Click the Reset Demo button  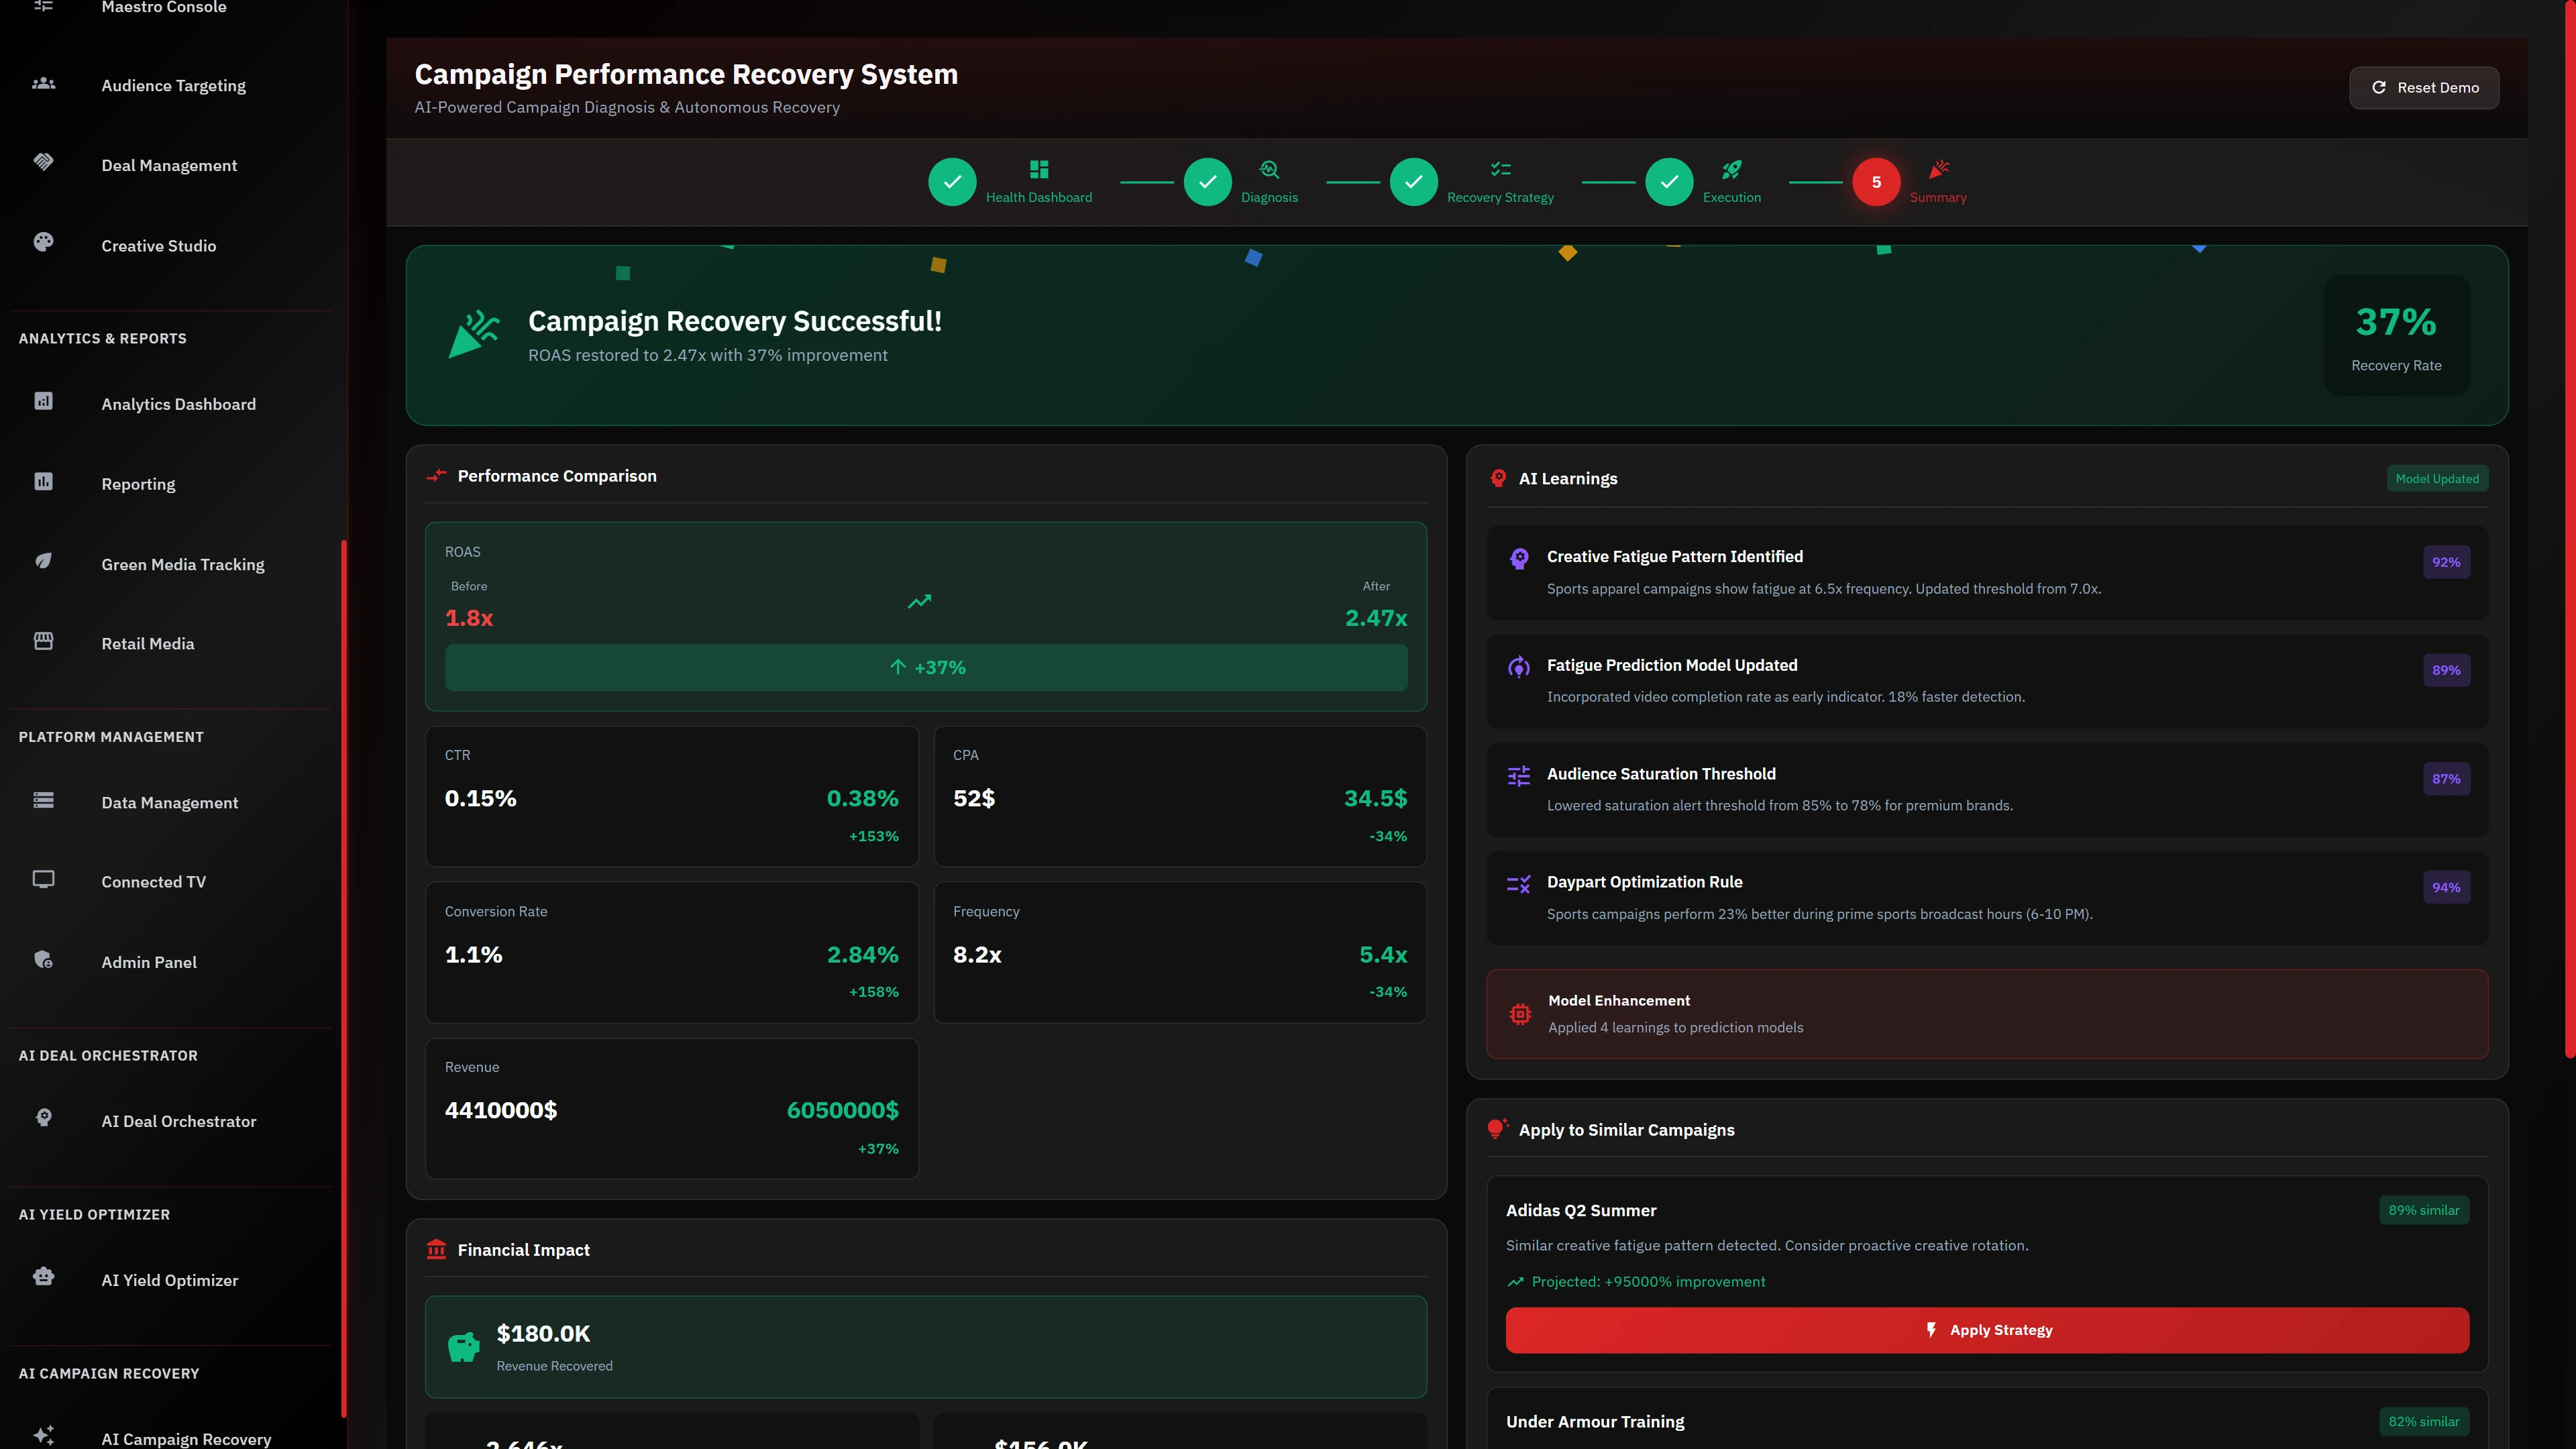2424,87
